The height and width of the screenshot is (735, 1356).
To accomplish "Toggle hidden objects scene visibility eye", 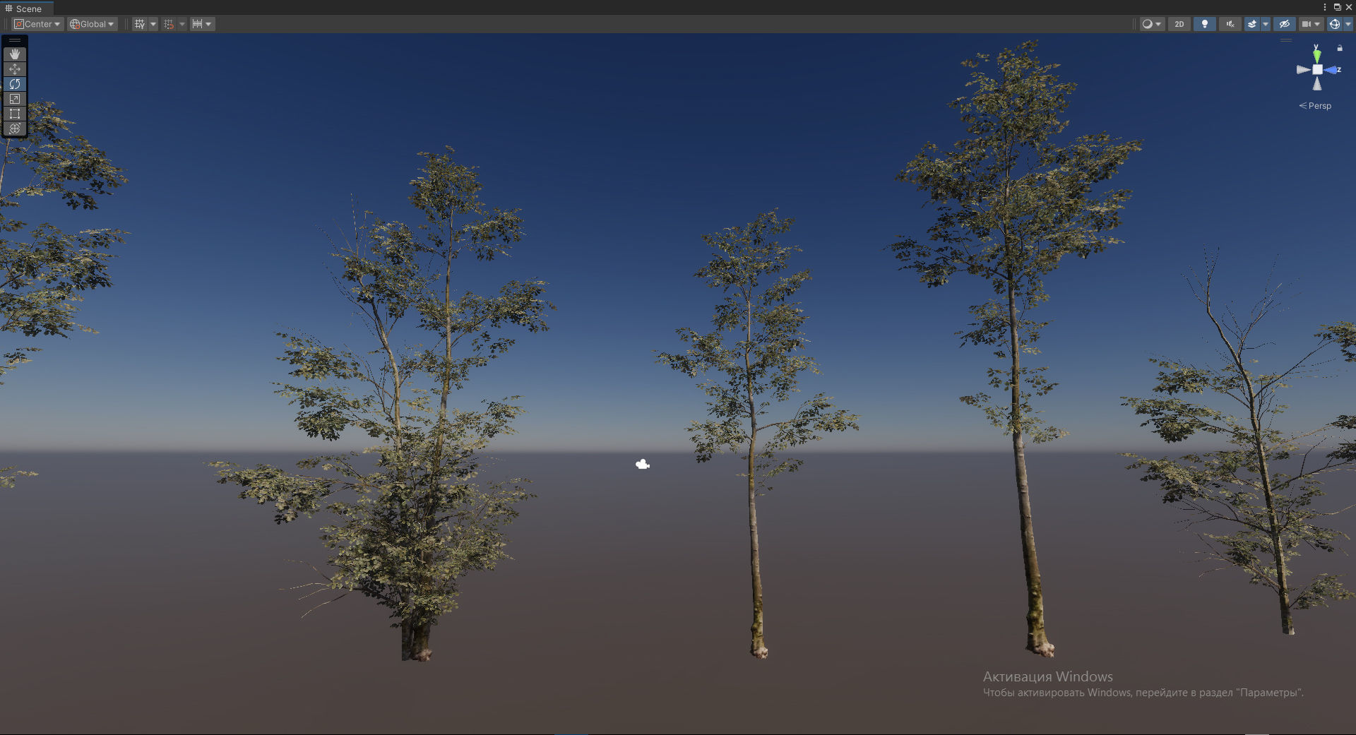I will (1285, 24).
